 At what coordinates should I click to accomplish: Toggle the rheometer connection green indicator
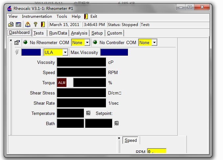25,42
